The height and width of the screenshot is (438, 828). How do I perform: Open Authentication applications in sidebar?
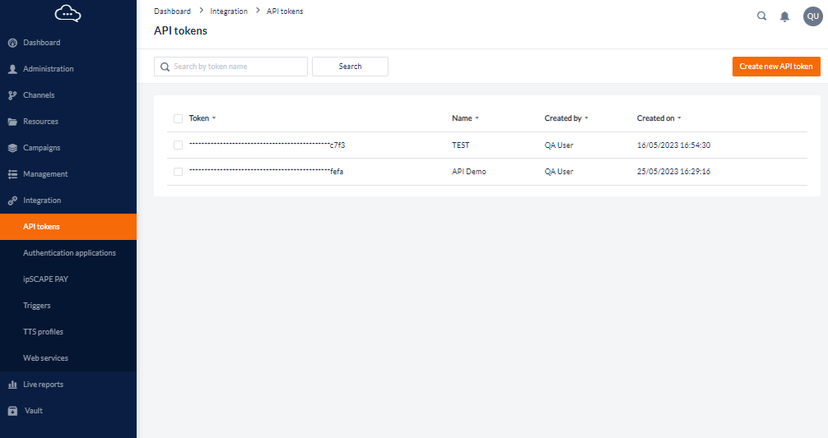69,253
